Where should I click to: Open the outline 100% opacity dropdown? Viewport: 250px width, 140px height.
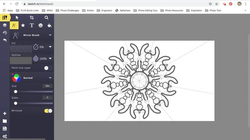pyautogui.click(x=50, y=59)
